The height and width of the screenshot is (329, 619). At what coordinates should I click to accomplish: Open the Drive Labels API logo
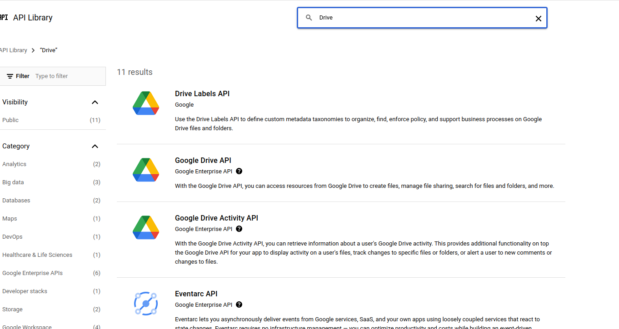(146, 103)
